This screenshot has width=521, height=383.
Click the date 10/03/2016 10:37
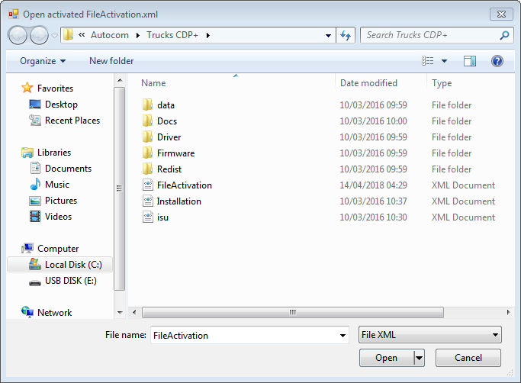click(373, 201)
